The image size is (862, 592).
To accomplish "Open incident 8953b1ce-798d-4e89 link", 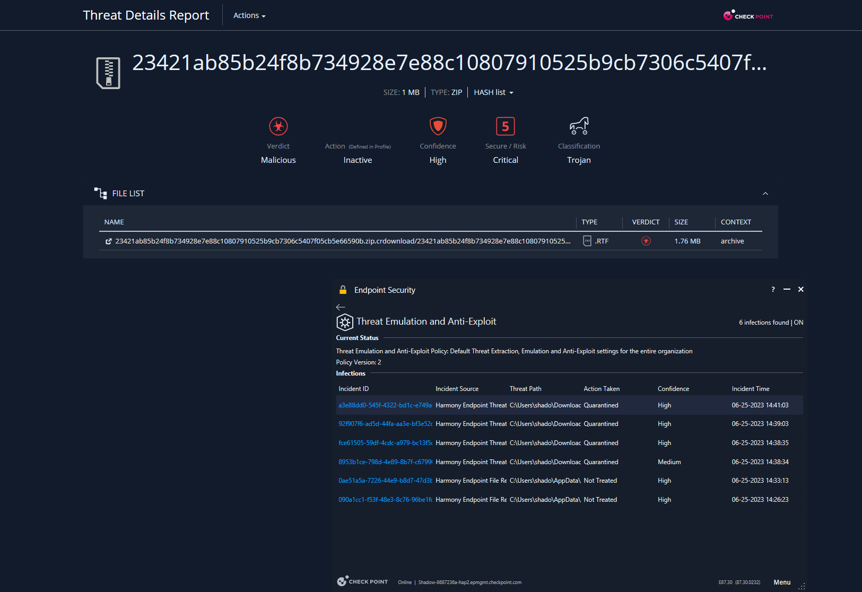I will click(385, 462).
